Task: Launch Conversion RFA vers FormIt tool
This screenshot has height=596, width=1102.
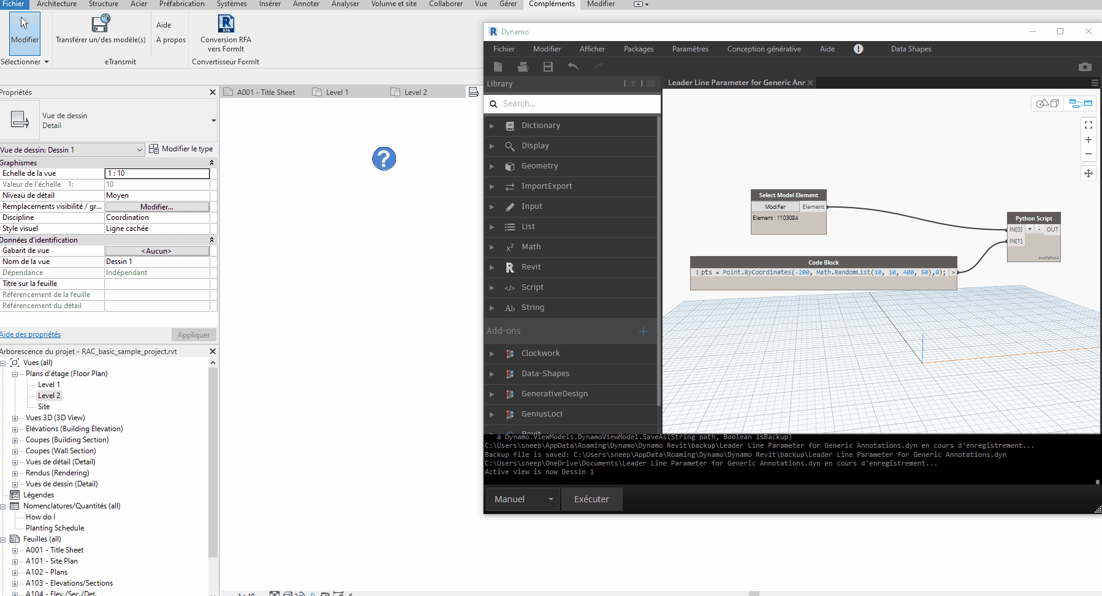Action: [x=226, y=24]
